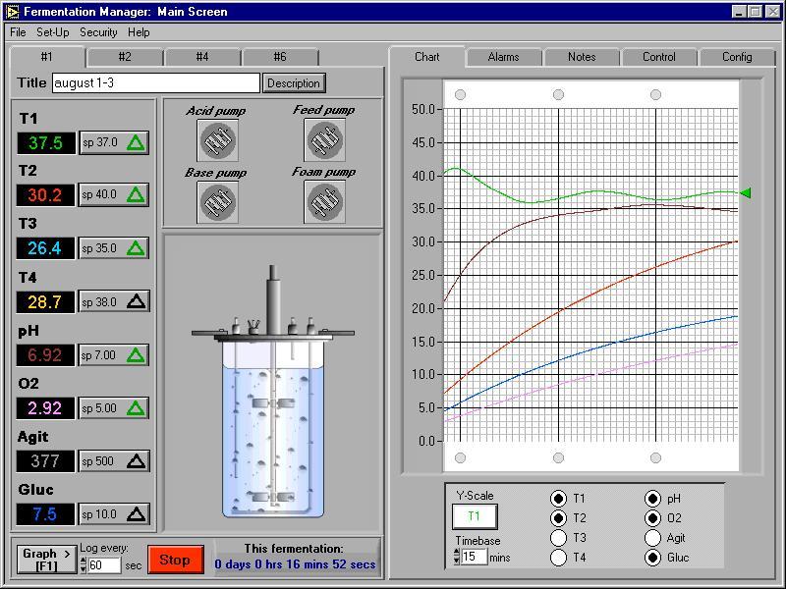
Task: Enable the Agit chart trace radio
Action: point(652,538)
